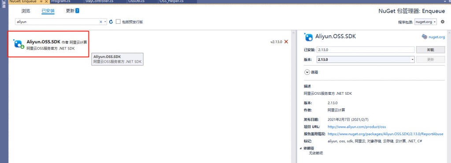Enable the include prerelease checkbox
451x163 pixels.
[118, 22]
